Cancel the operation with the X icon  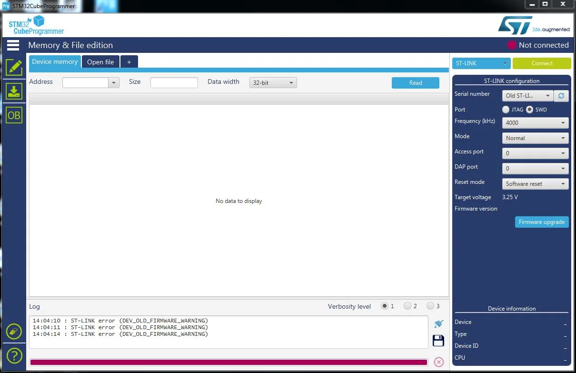[439, 362]
